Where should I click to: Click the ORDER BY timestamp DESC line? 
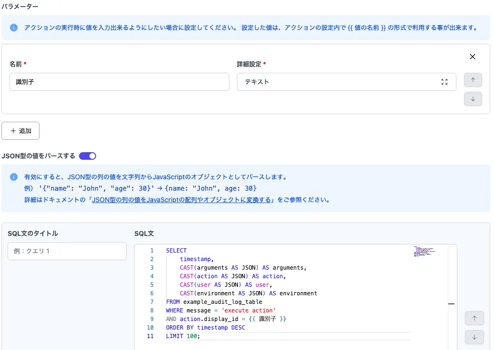click(206, 327)
